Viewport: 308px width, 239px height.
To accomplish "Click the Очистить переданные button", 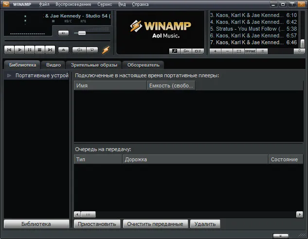I will 155,224.
